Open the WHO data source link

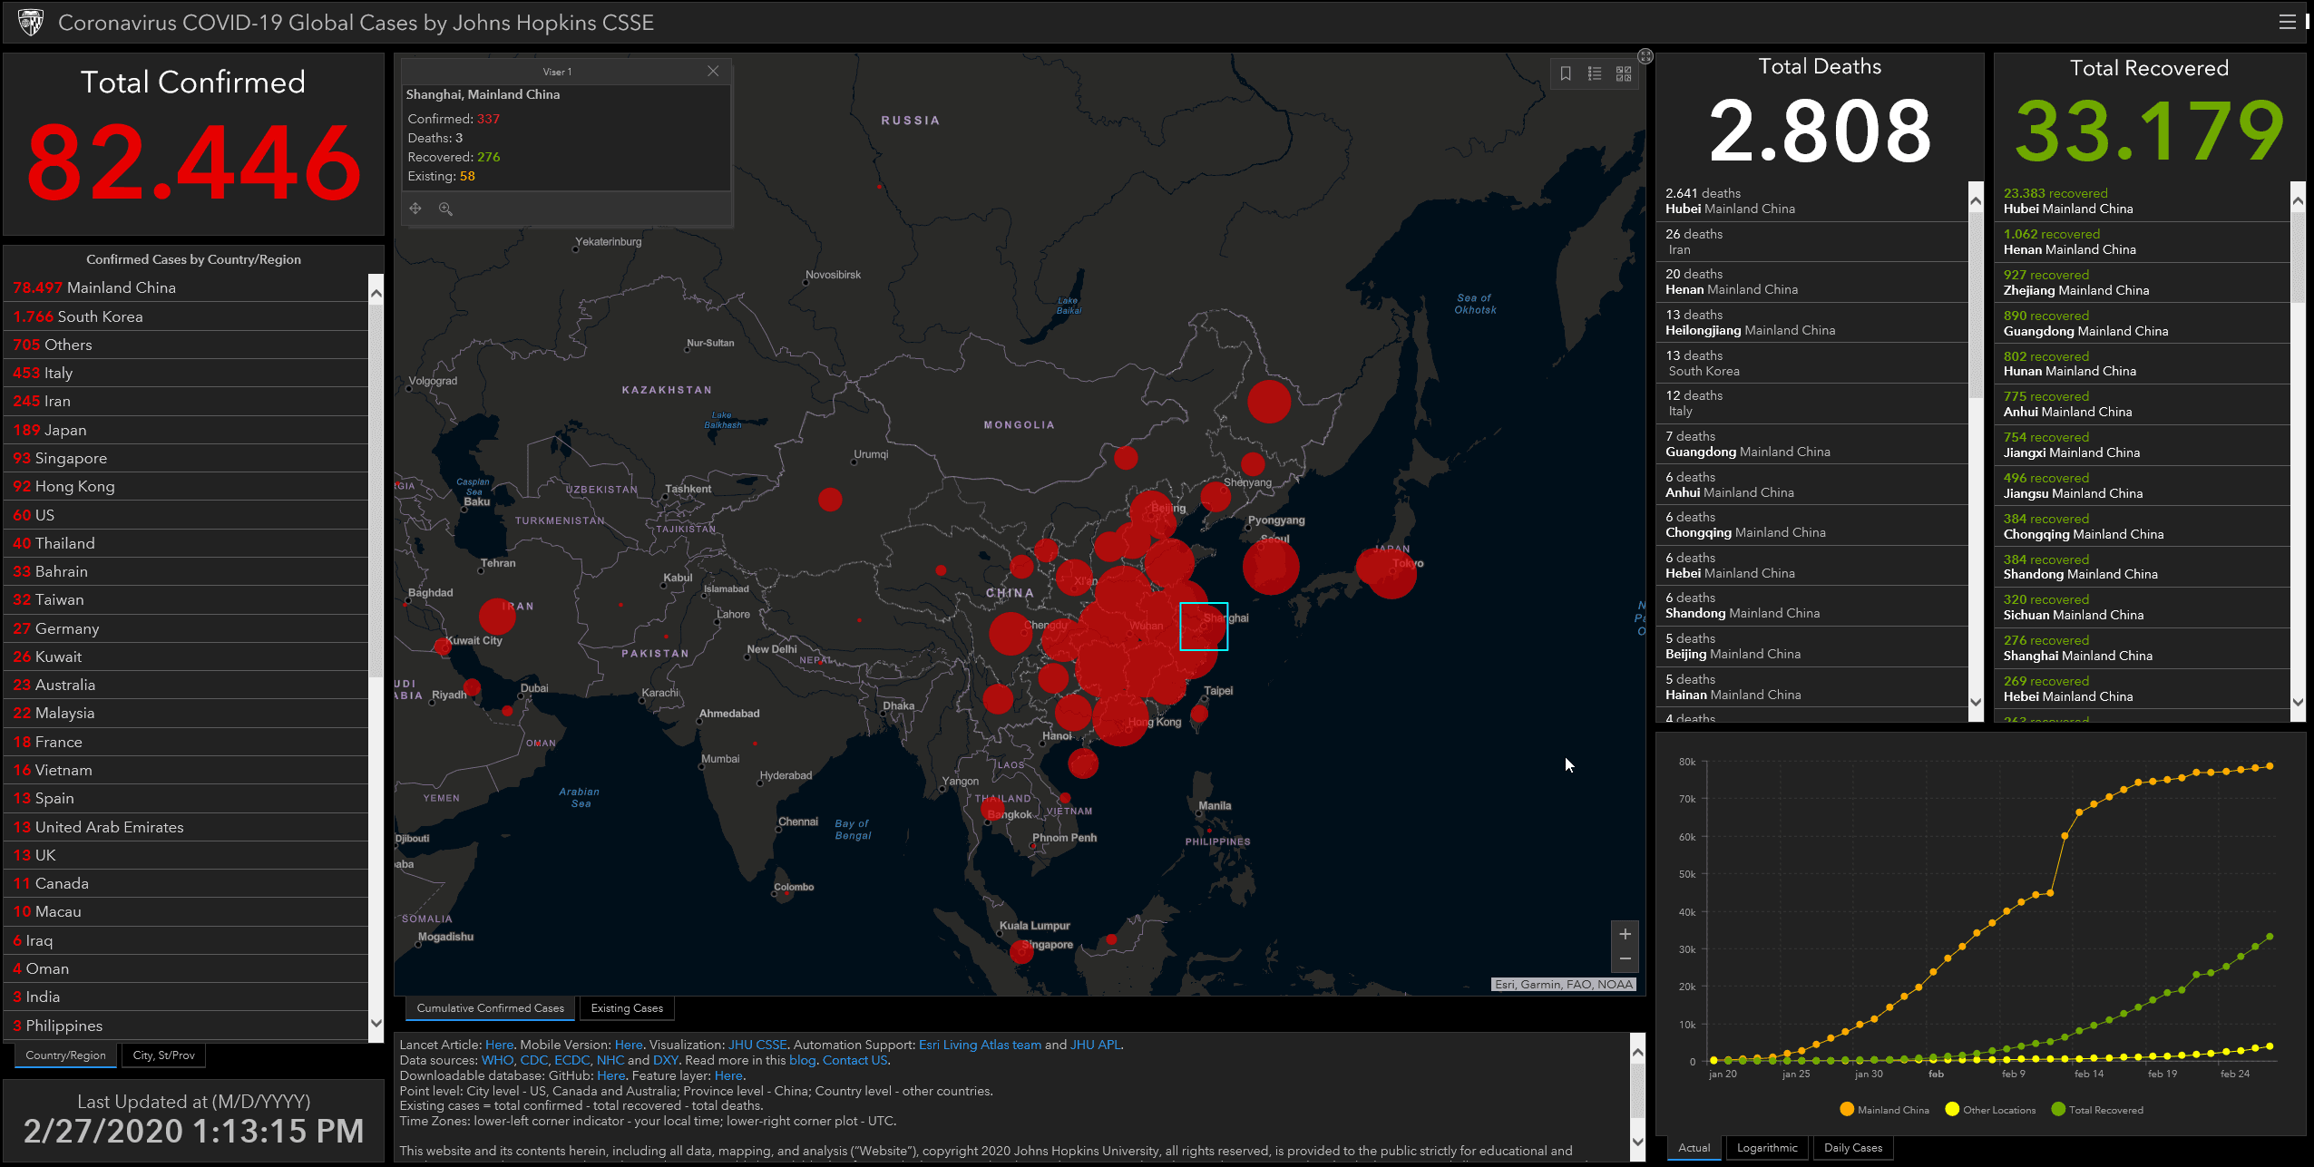point(496,1060)
